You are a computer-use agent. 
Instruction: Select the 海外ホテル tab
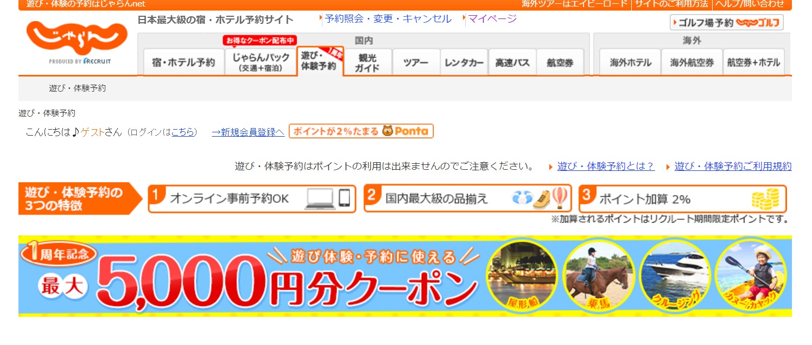point(630,62)
